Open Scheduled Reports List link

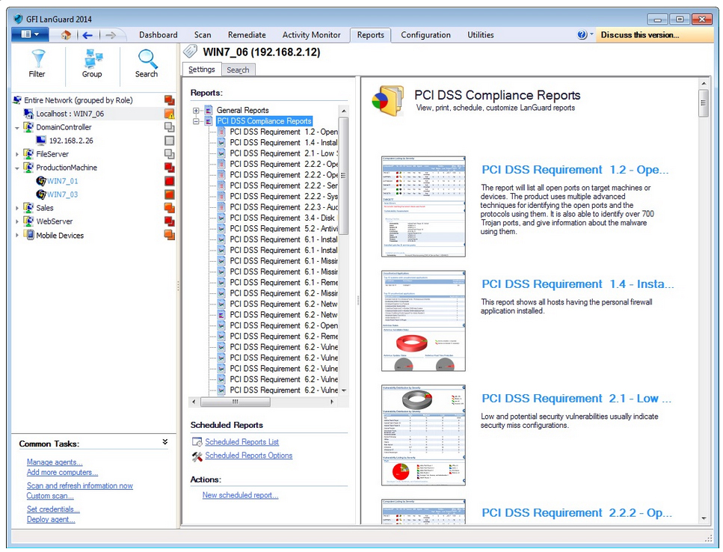241,442
